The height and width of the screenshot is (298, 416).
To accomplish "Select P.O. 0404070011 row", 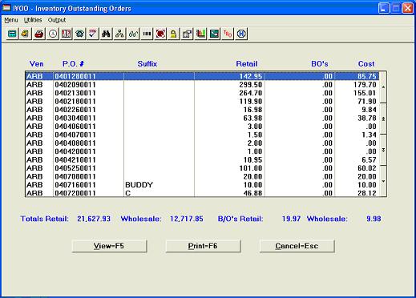I will tap(203, 135).
